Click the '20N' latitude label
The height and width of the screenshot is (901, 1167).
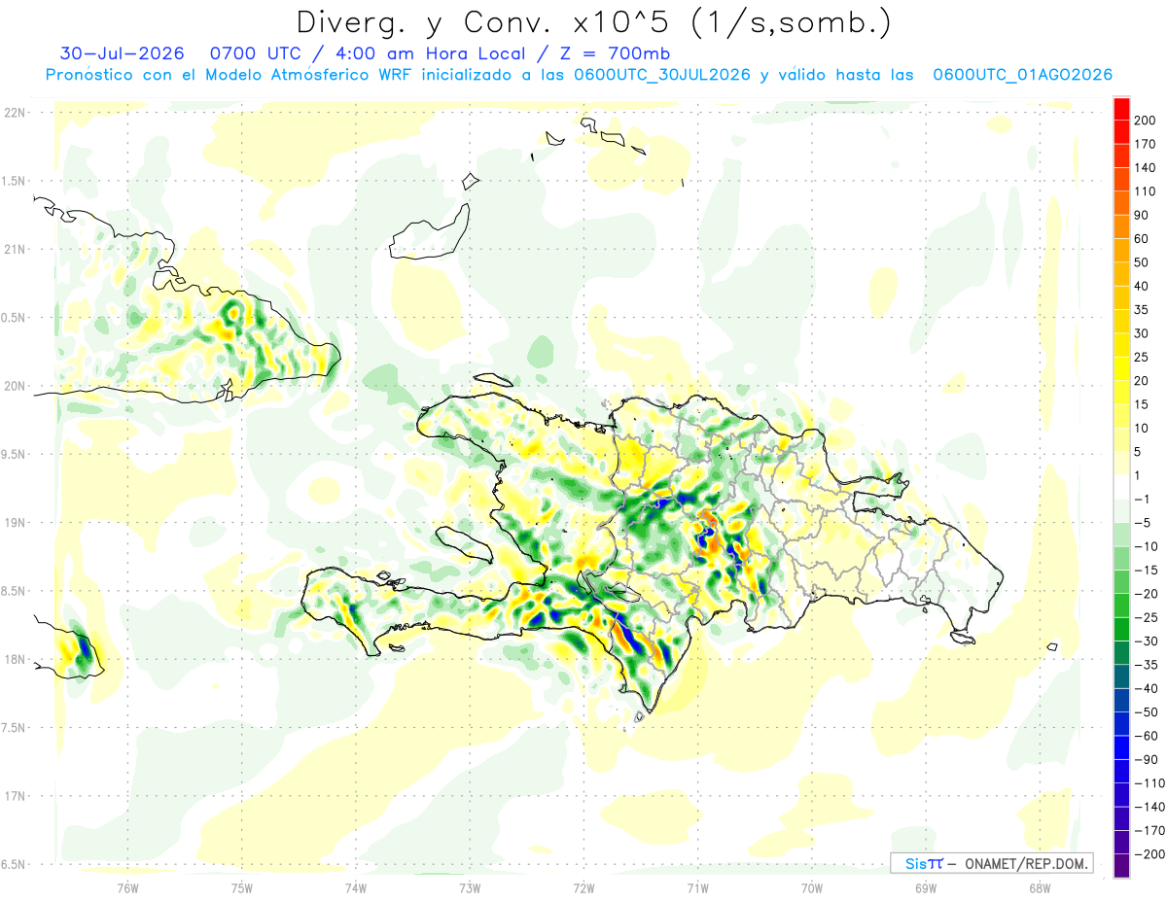14,386
